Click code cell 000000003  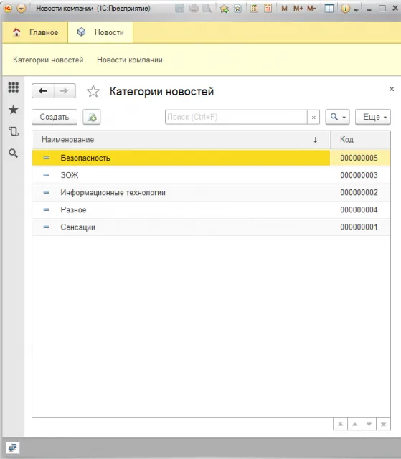(x=359, y=175)
